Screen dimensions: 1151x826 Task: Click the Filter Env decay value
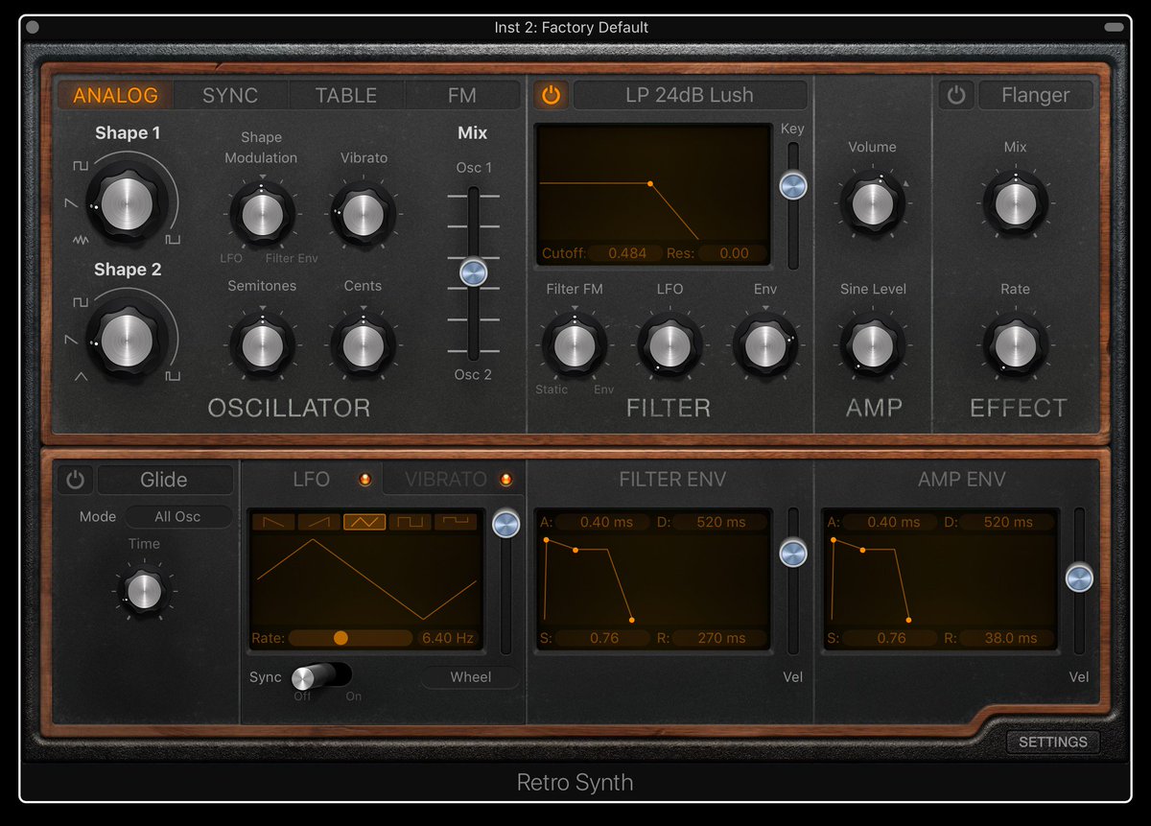tap(721, 522)
